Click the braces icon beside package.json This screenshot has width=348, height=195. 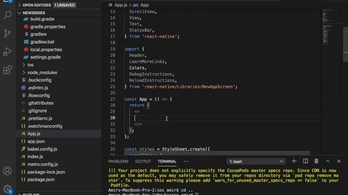(23, 179)
